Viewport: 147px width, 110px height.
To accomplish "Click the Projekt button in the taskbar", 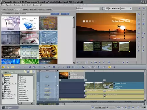I will coord(10,107).
